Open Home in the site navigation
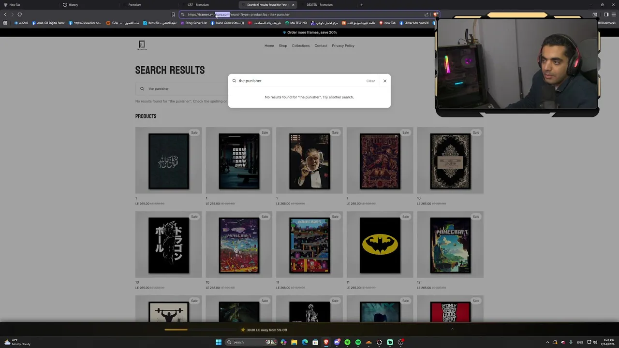Screen dimensions: 619x348 269,45
